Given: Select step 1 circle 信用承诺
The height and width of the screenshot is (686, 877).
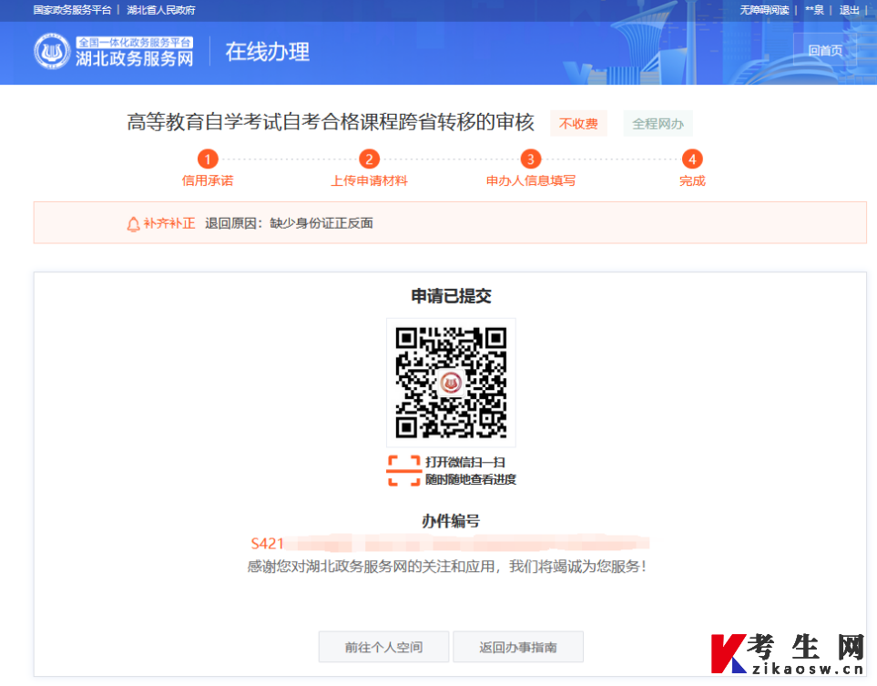Looking at the screenshot, I should pyautogui.click(x=208, y=159).
